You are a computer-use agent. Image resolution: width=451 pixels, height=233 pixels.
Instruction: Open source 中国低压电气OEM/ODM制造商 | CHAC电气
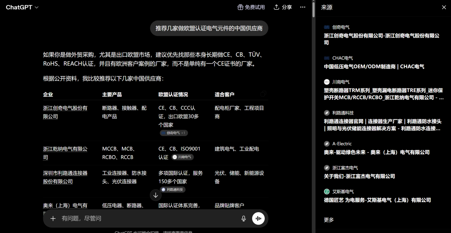coord(374,66)
